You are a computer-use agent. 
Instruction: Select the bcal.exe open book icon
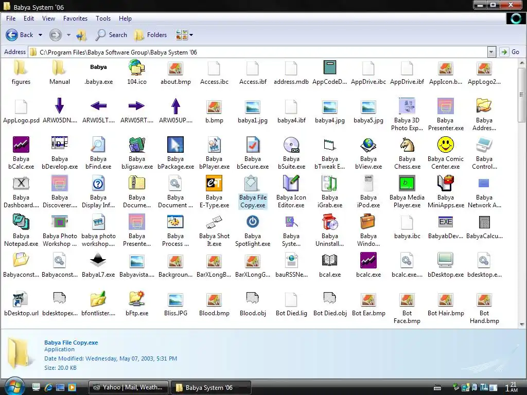click(x=330, y=260)
